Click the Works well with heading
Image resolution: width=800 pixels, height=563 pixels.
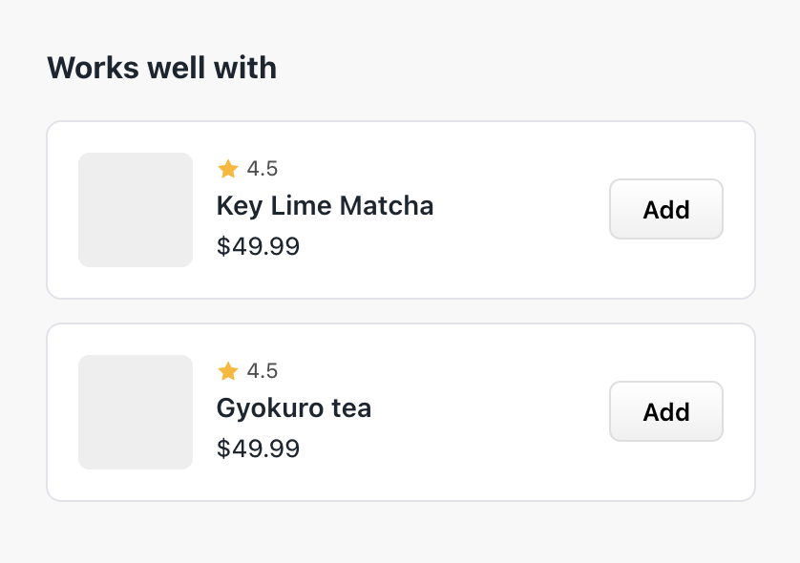click(161, 68)
